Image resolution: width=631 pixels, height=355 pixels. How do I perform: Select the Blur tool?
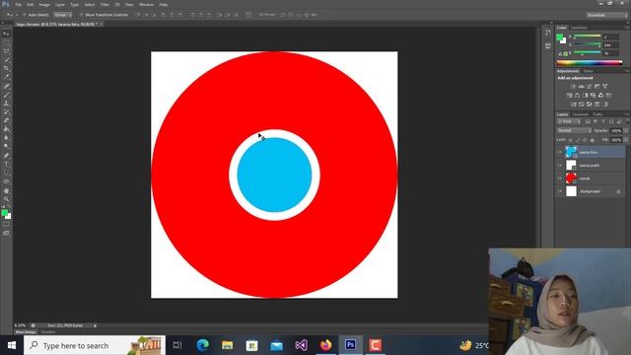pos(6,138)
